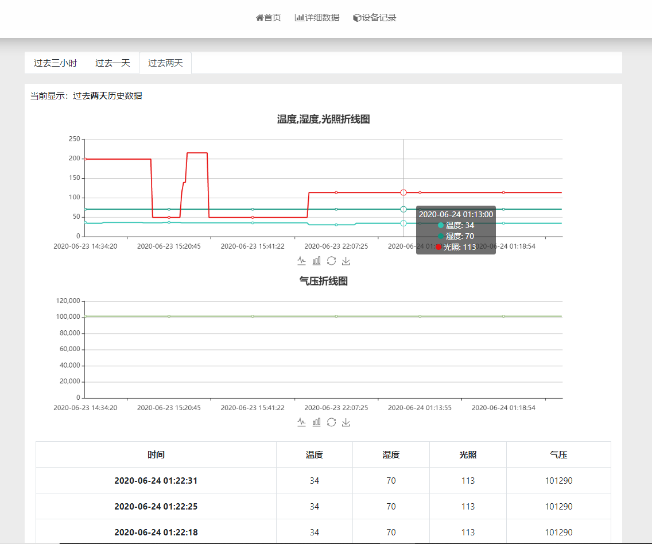
Task: Click the 时间 column header
Action: point(156,454)
